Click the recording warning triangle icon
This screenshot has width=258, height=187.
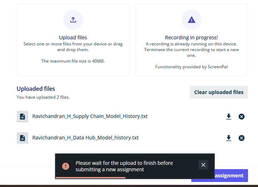pyautogui.click(x=192, y=20)
